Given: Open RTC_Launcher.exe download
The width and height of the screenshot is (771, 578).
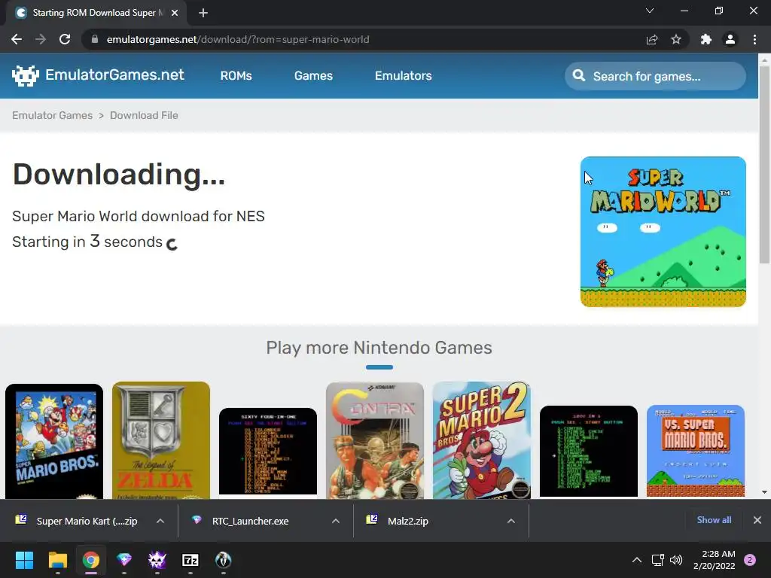Looking at the screenshot, I should 250,521.
